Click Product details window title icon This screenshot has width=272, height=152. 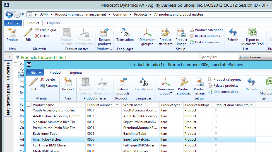click(x=29, y=64)
